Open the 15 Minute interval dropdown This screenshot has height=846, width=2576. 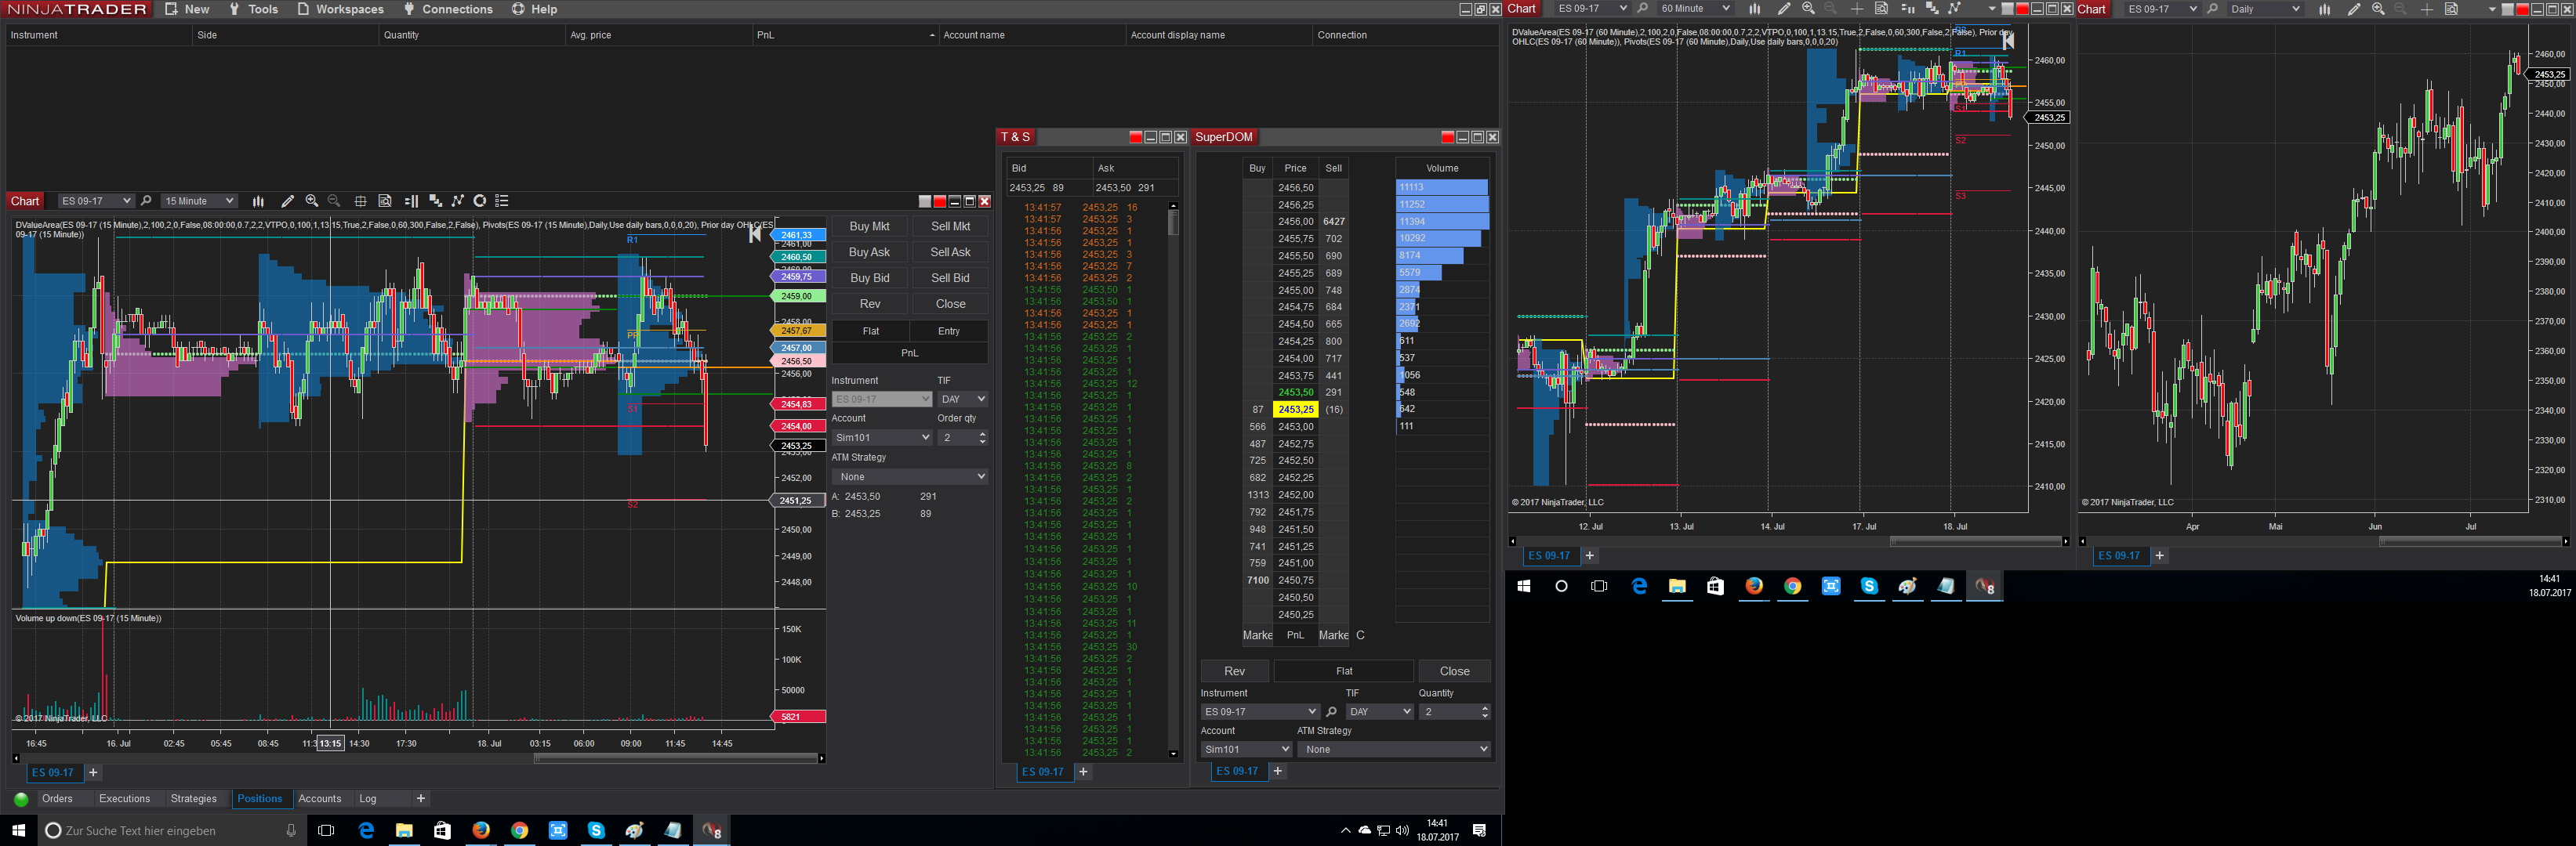coord(199,202)
